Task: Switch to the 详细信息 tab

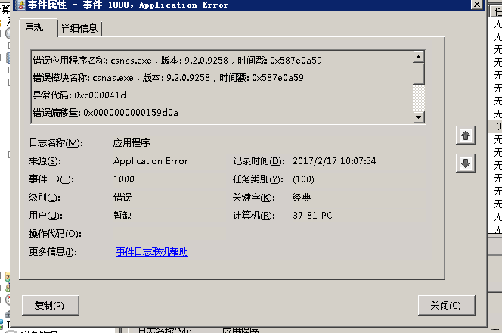Action: click(79, 28)
